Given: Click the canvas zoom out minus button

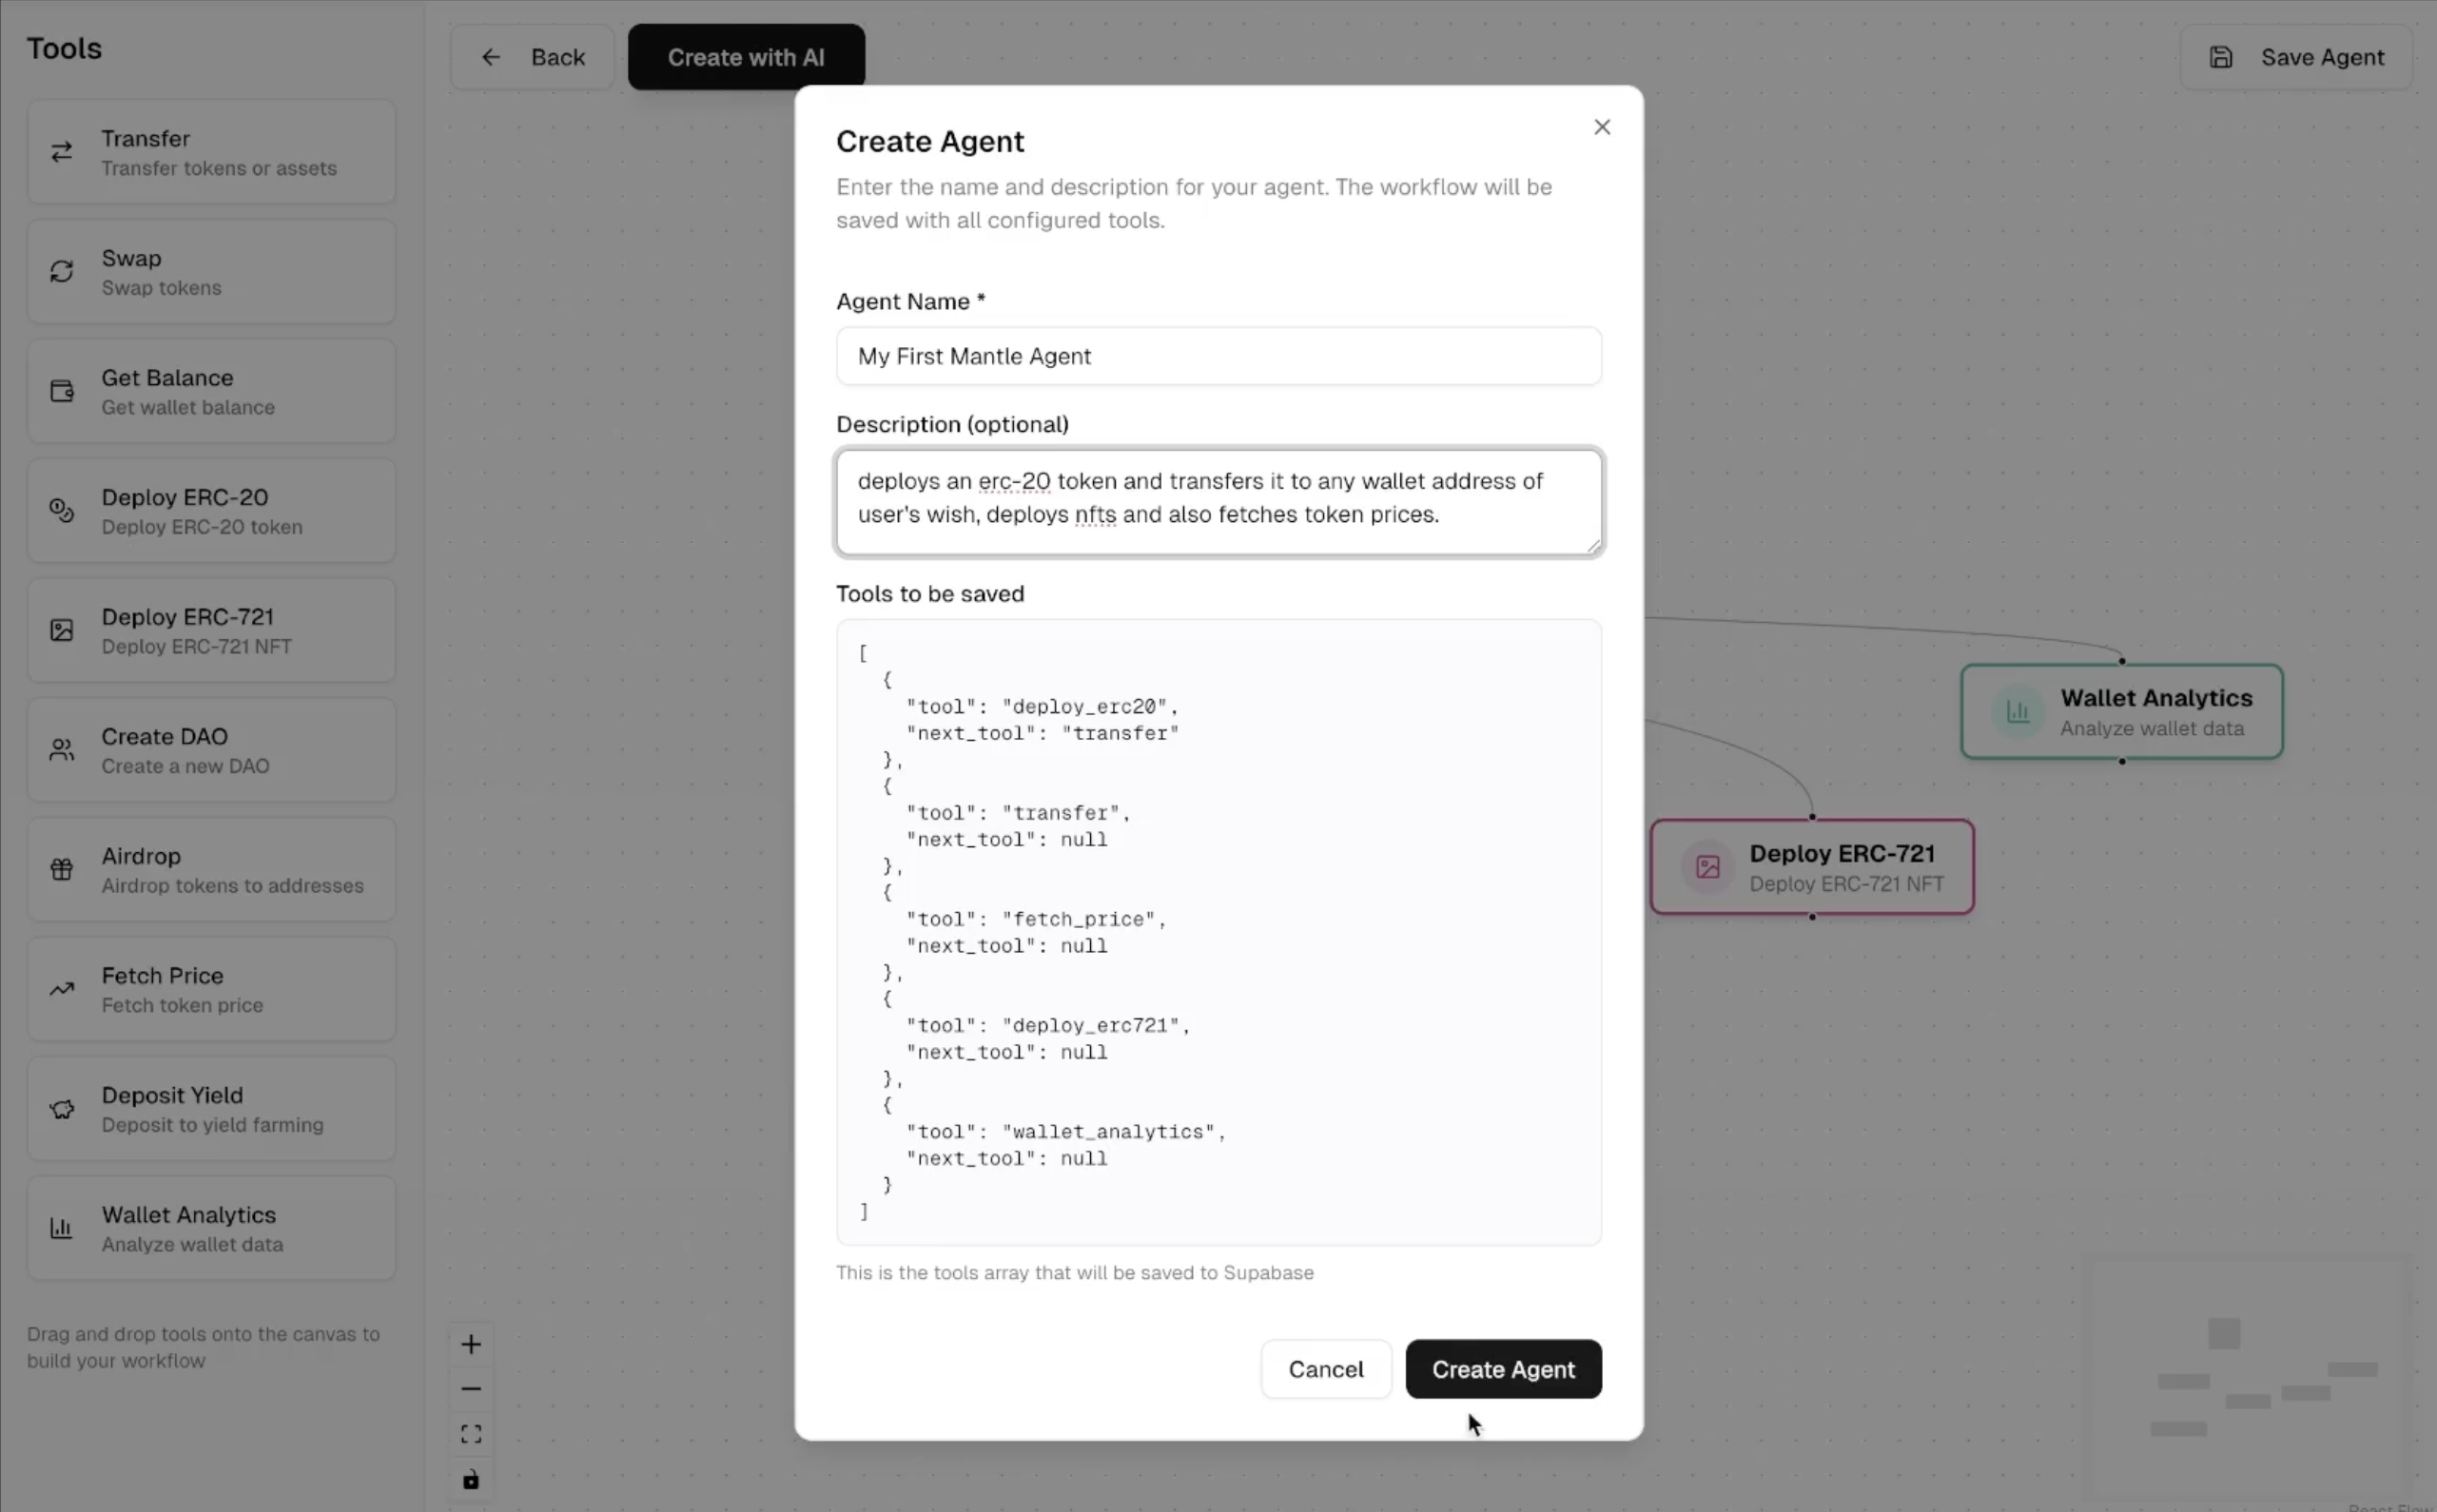Looking at the screenshot, I should [471, 1390].
